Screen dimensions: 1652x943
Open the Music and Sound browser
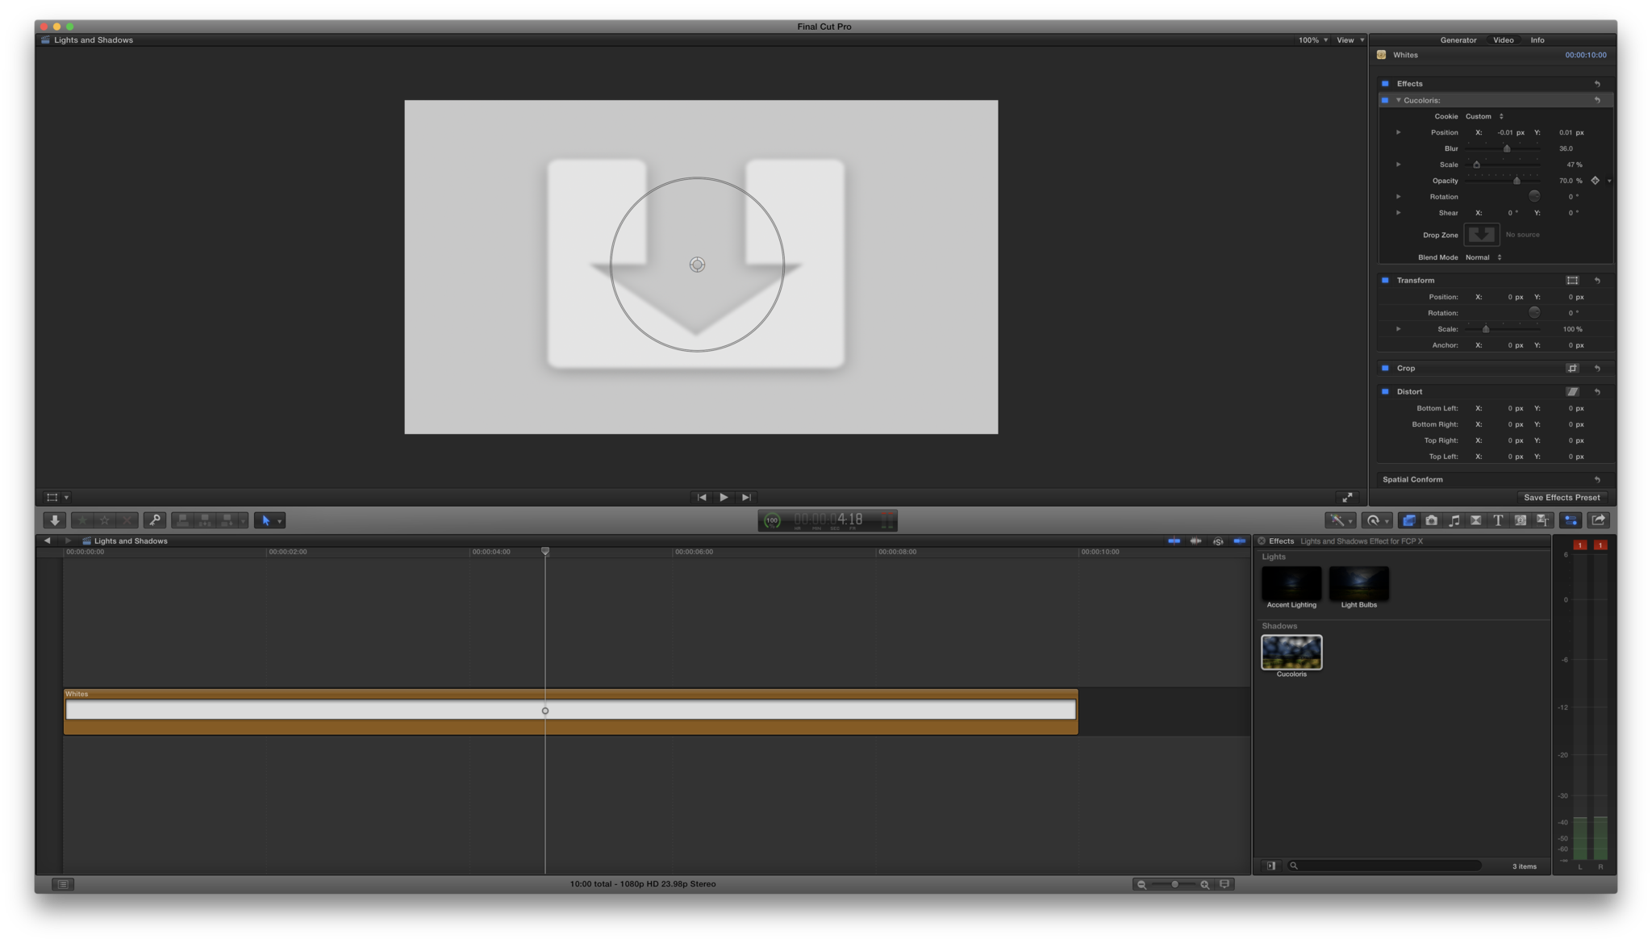pyautogui.click(x=1454, y=520)
